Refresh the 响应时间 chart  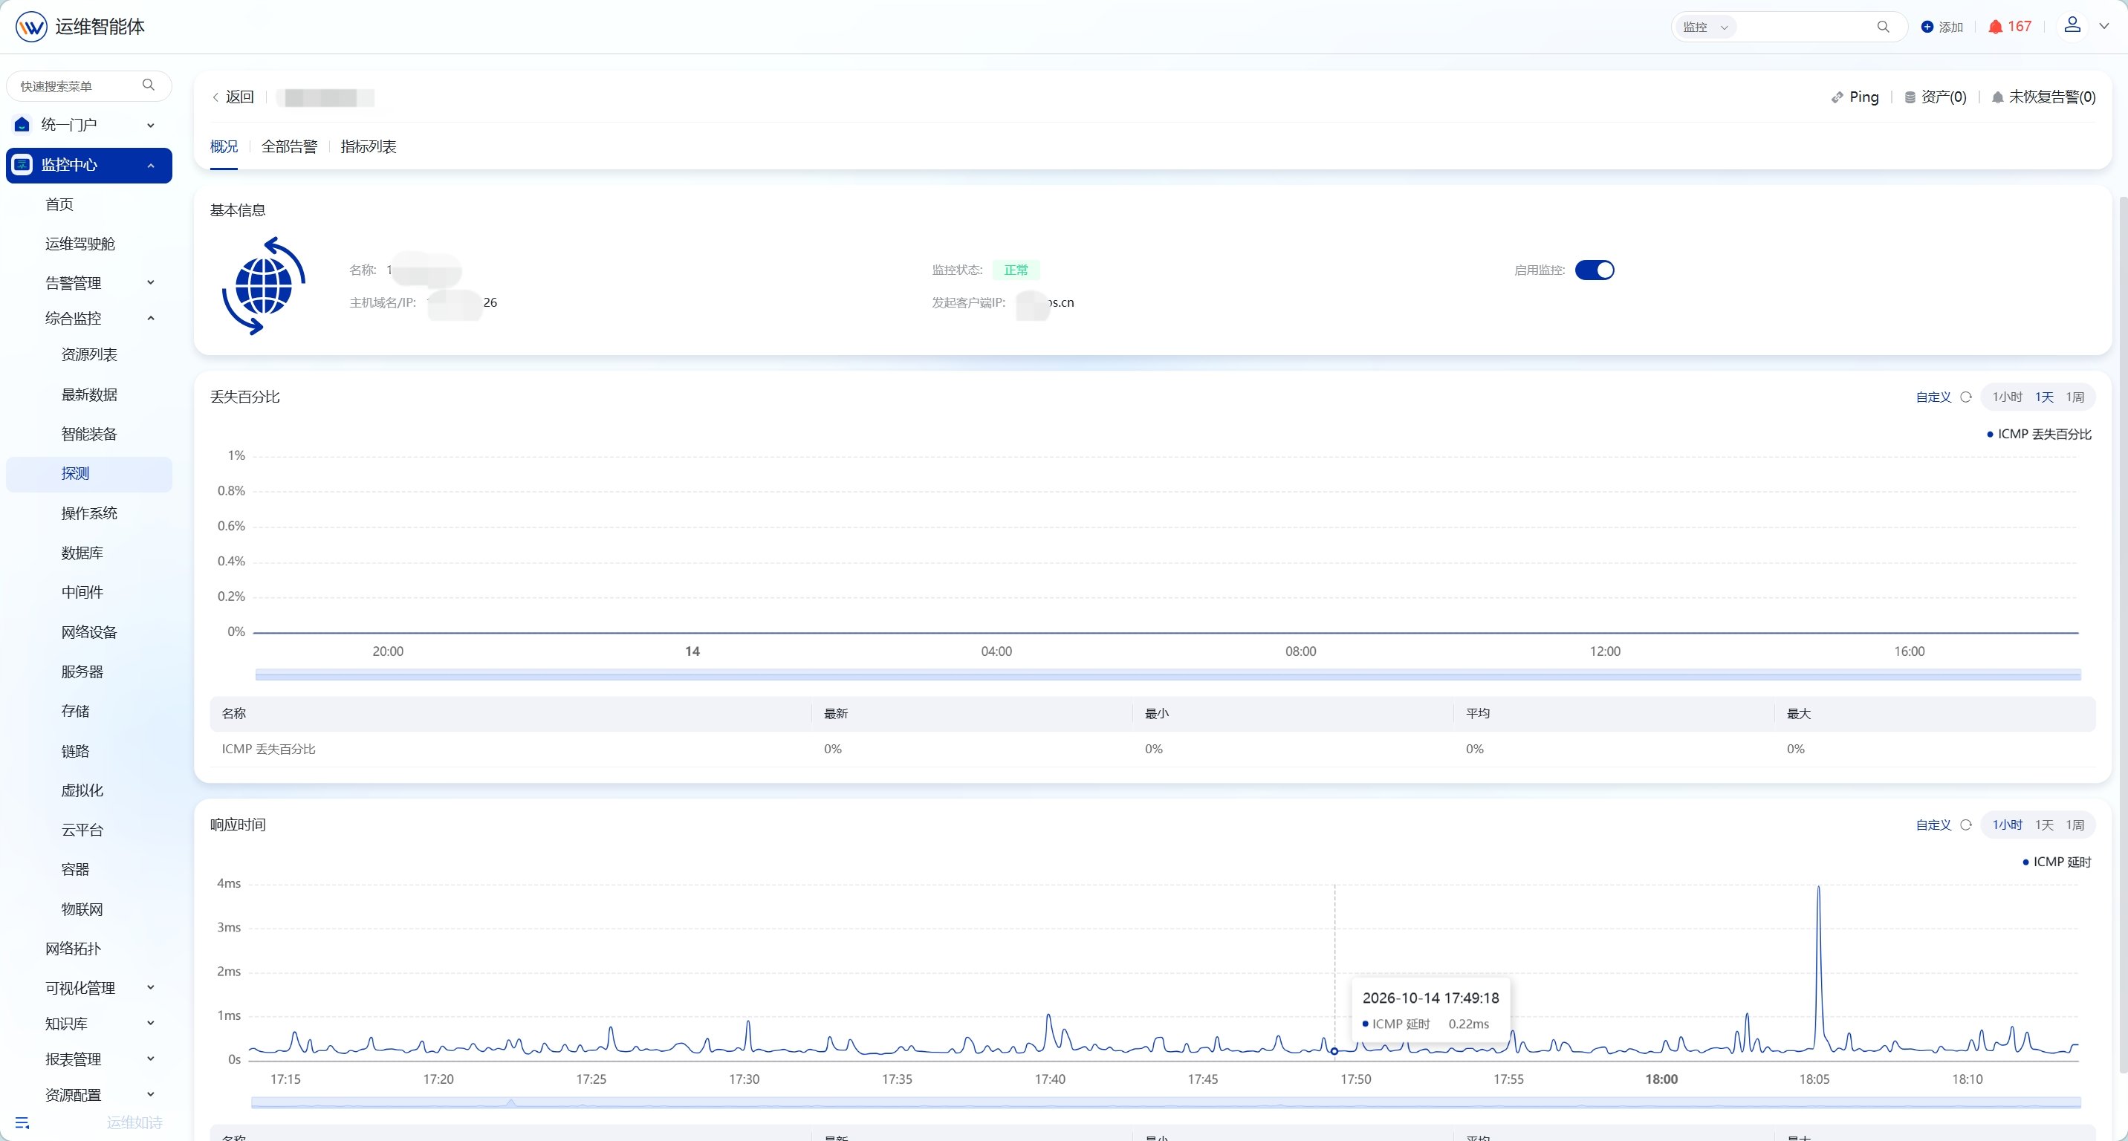tap(1966, 825)
